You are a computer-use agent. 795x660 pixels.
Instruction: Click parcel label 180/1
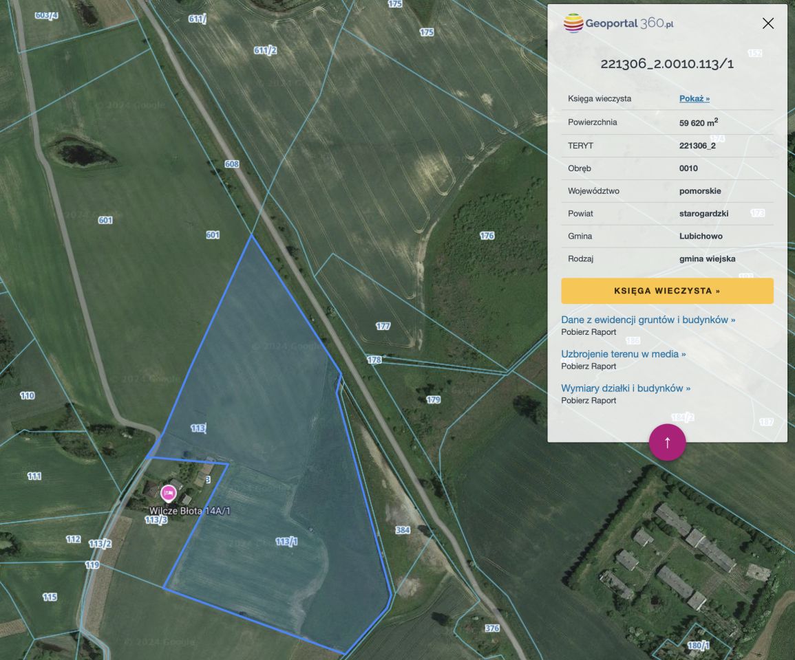(x=698, y=646)
